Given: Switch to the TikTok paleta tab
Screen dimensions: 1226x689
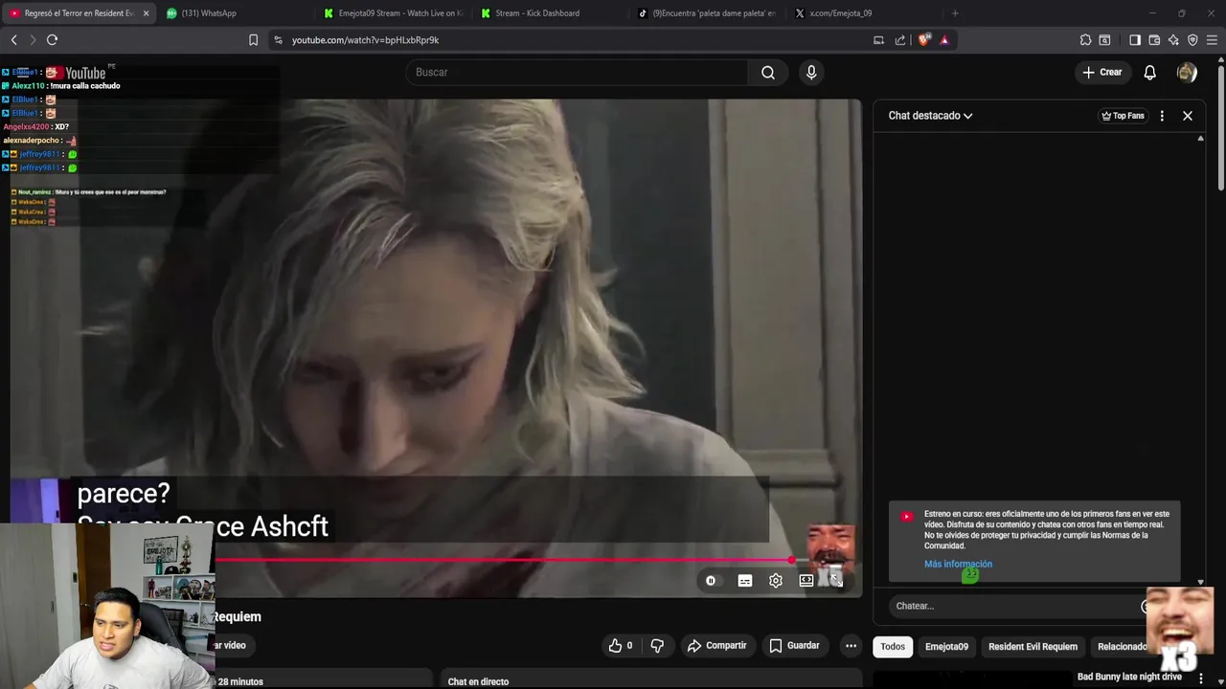Looking at the screenshot, I should point(707,13).
